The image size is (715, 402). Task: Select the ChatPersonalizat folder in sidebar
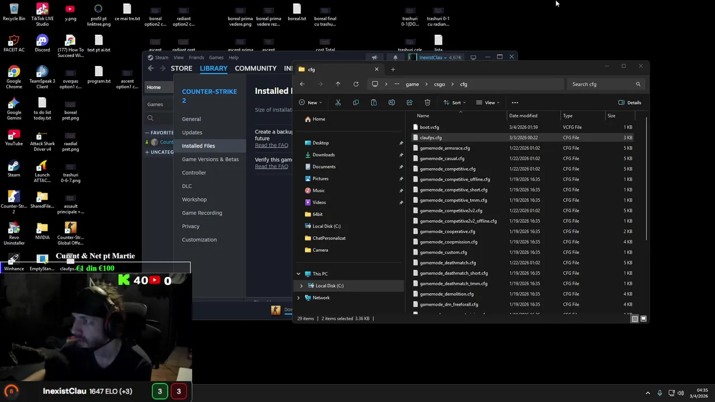tap(329, 238)
